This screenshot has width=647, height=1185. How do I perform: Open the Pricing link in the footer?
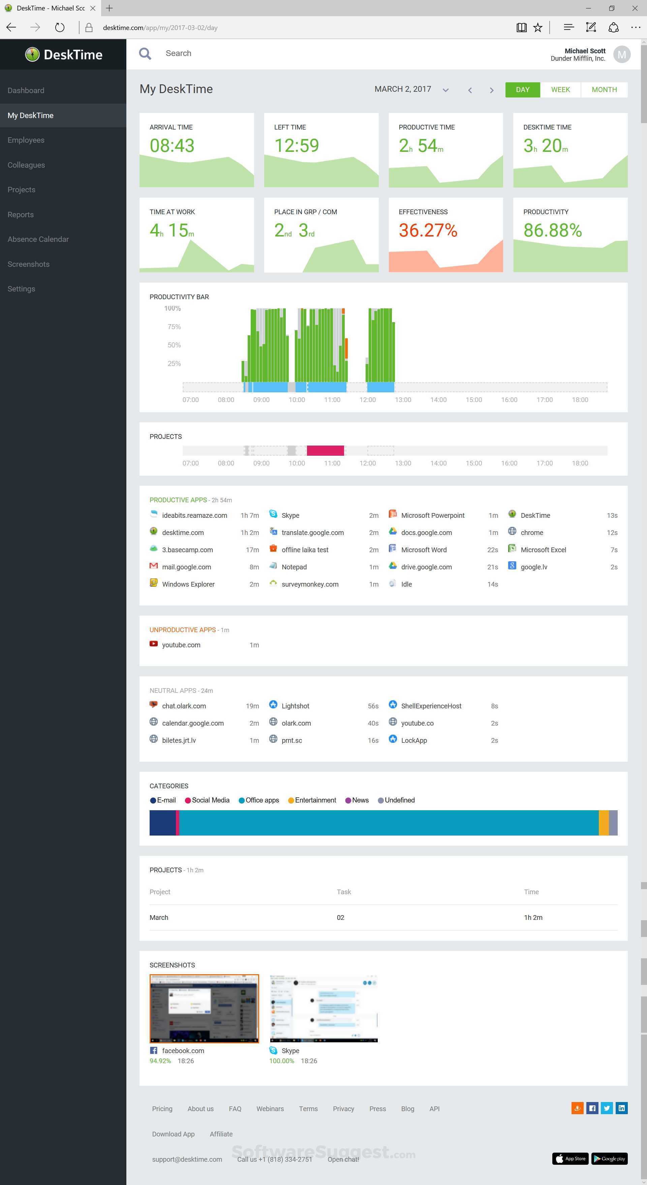pyautogui.click(x=162, y=1108)
